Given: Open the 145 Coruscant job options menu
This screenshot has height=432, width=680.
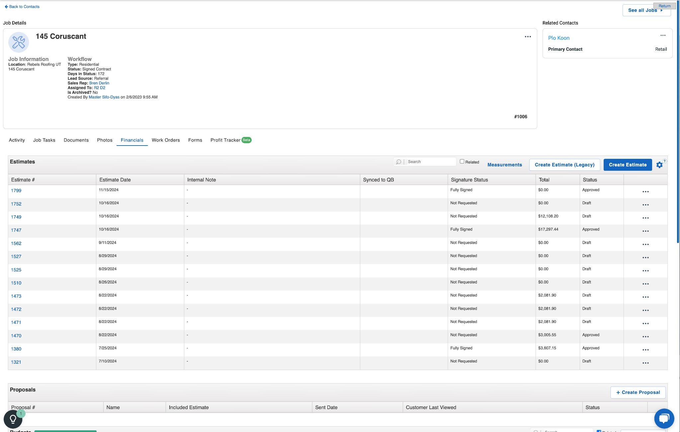Looking at the screenshot, I should (528, 37).
